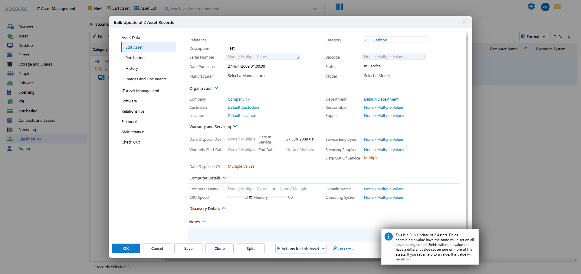Click the Desktop monitor icon in sidebar

tap(10, 45)
